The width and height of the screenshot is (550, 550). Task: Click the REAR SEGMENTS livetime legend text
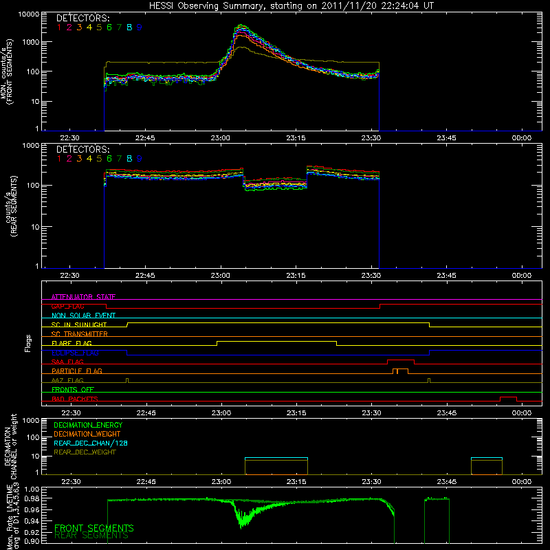click(91, 536)
